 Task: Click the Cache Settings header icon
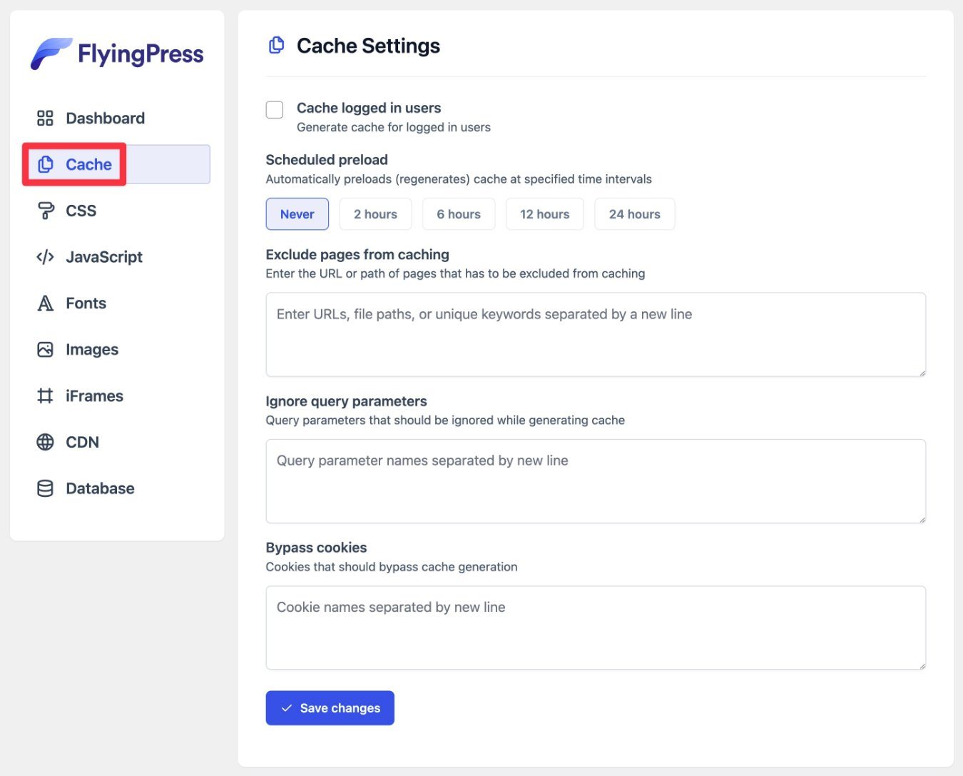(276, 46)
